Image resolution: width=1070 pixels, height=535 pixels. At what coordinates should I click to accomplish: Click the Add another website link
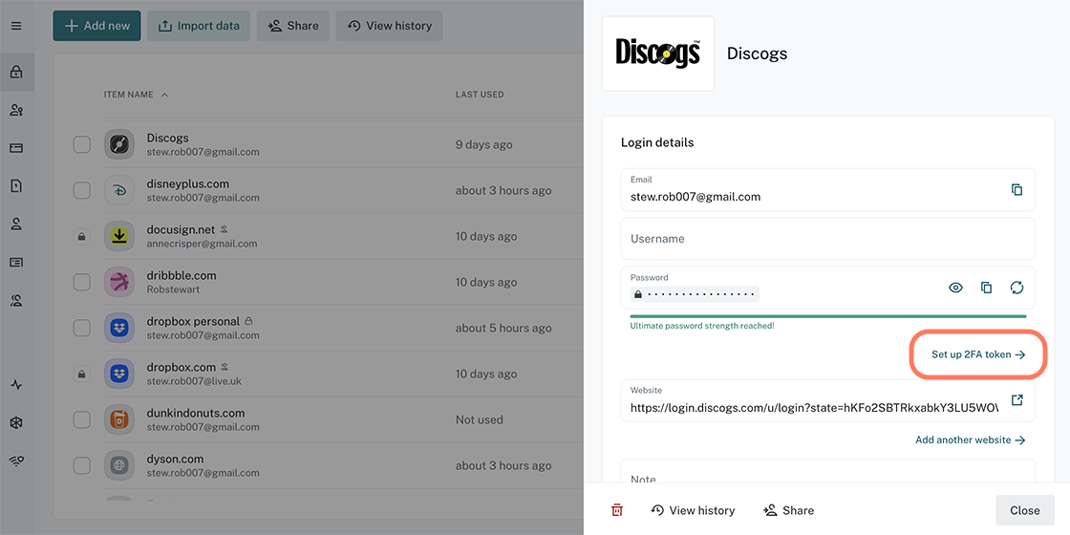[x=971, y=440]
